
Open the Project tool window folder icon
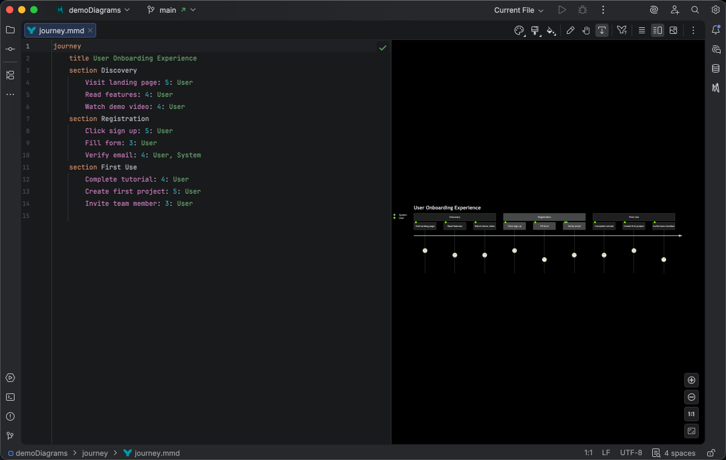[10, 30]
